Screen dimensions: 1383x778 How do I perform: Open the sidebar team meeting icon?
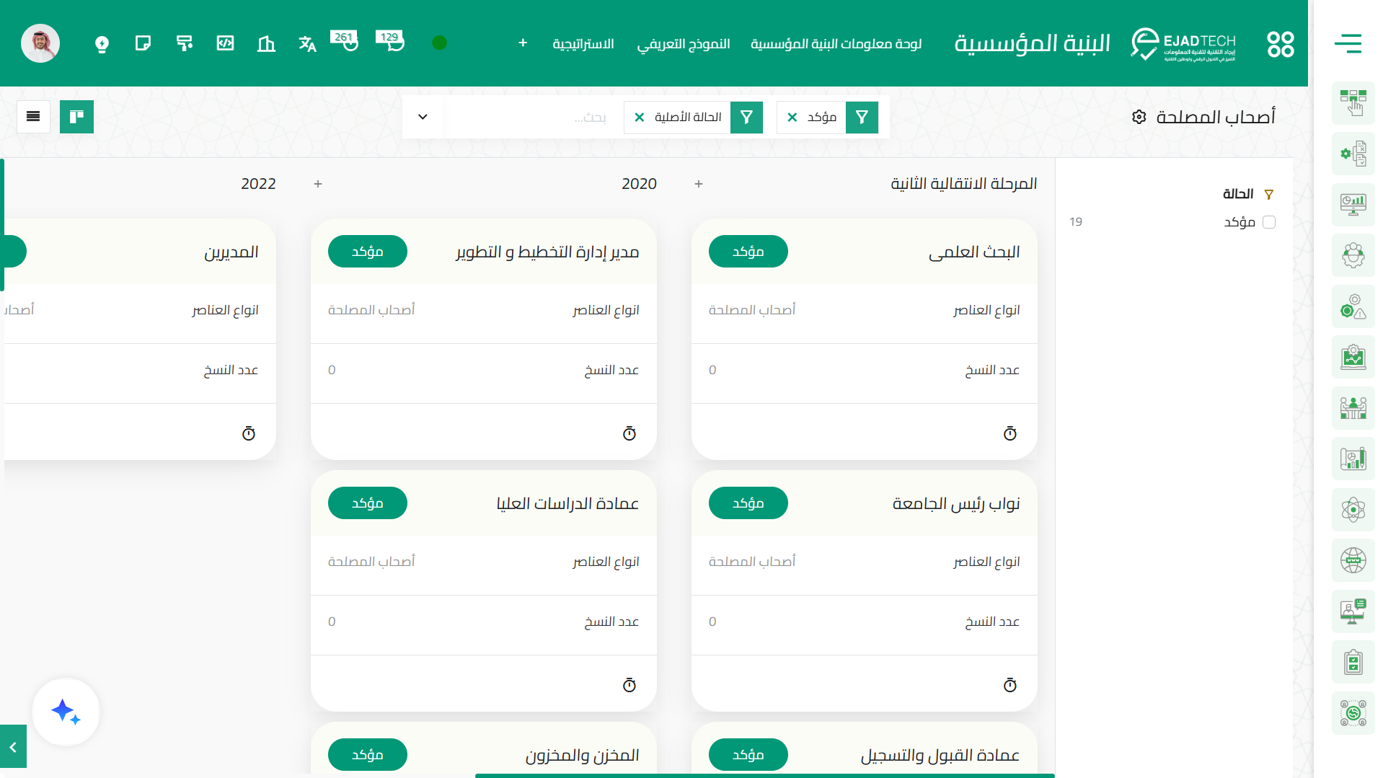click(x=1353, y=408)
